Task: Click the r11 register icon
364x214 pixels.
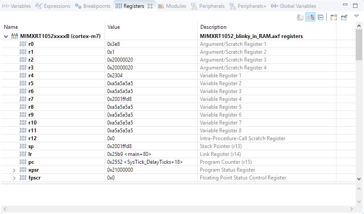Action: pos(23,131)
